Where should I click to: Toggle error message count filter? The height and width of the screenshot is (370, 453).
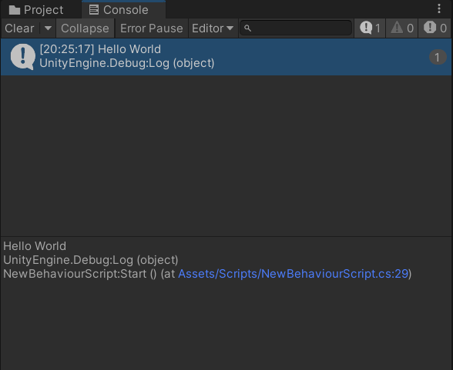point(435,28)
